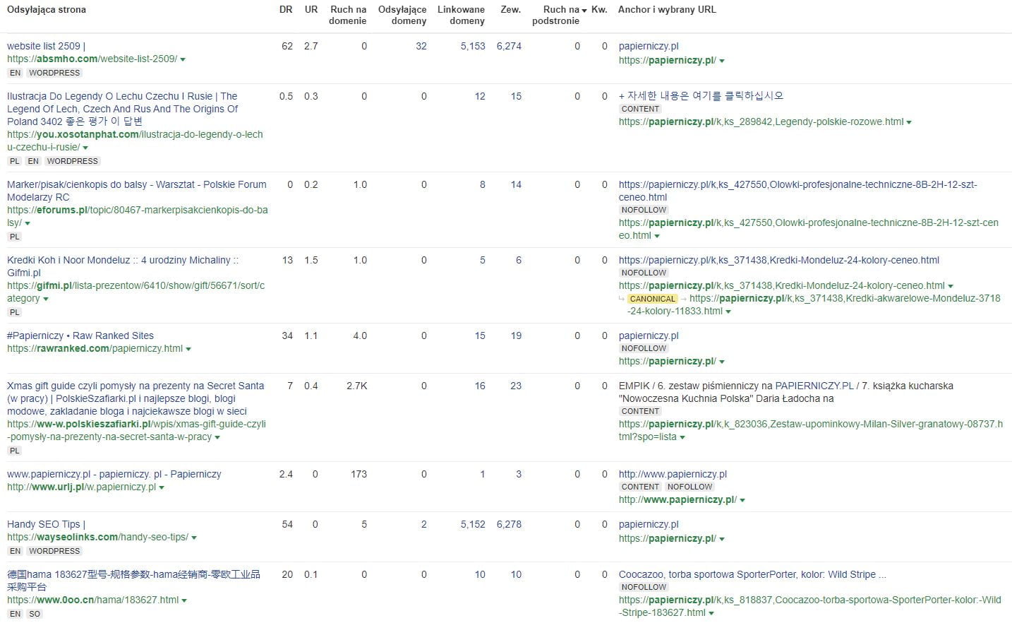Click the Linkowane domeny column header
The image size is (1012, 623).
point(461,15)
